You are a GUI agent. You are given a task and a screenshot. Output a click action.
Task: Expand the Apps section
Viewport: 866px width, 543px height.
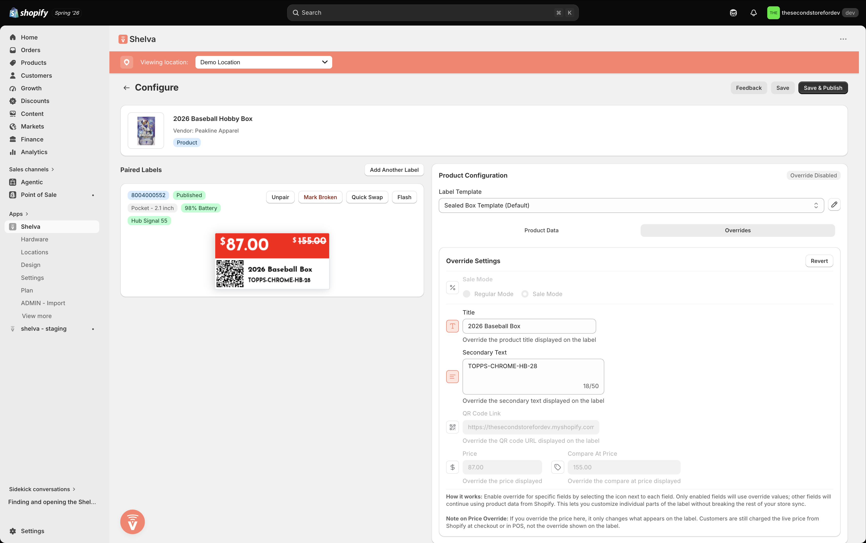(x=19, y=214)
